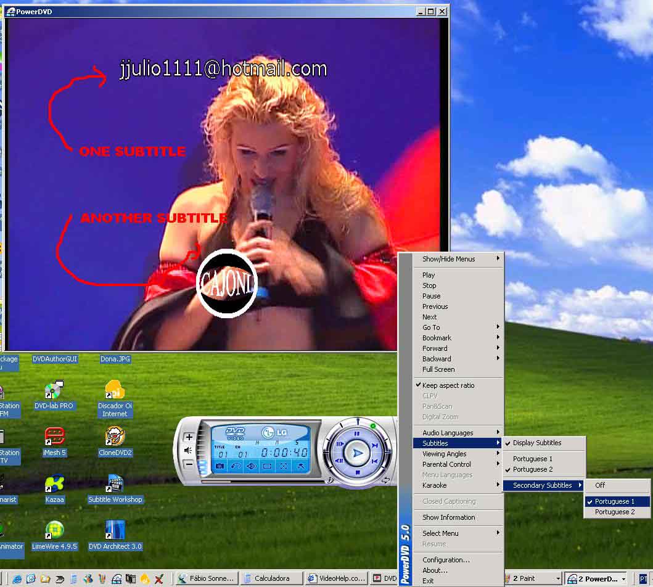Pause playback using the jog wheel pause icon

357,434
